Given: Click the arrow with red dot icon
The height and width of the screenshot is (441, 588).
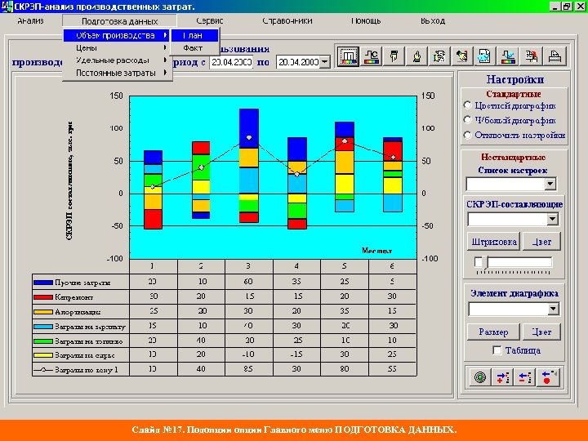Looking at the screenshot, I should pos(548,376).
